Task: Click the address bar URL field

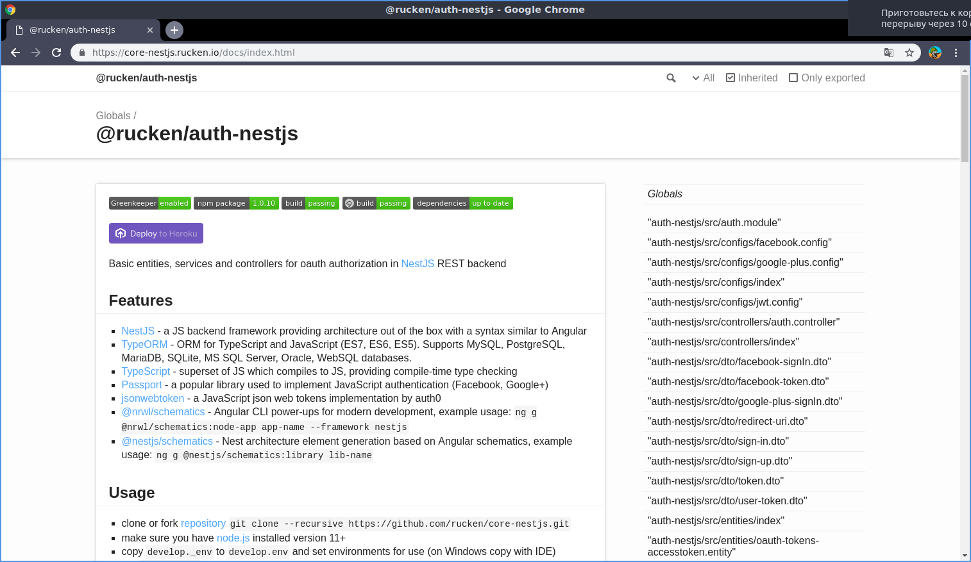Action: 481,53
